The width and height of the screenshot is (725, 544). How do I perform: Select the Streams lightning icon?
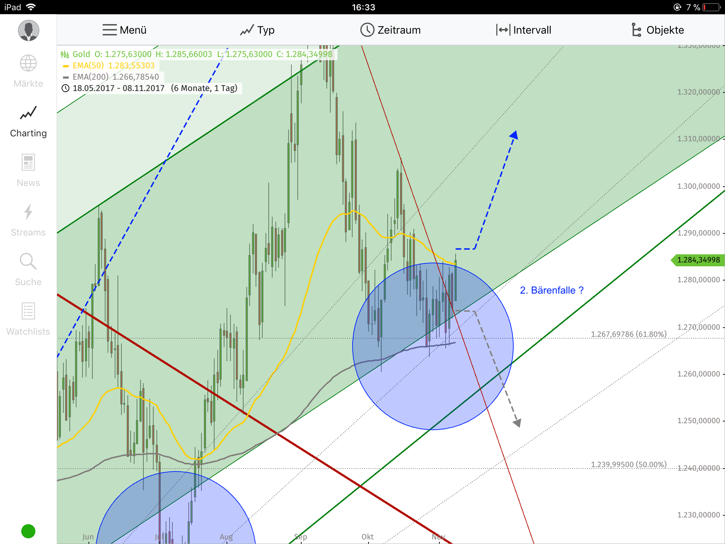[28, 212]
